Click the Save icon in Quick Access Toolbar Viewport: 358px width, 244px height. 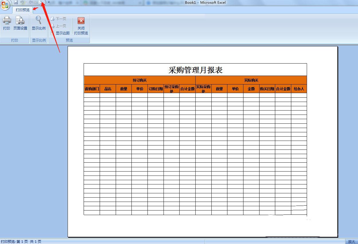pyautogui.click(x=16, y=2)
